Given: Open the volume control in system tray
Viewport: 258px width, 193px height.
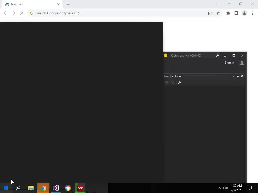Looking at the screenshot, I should [x=225, y=188].
